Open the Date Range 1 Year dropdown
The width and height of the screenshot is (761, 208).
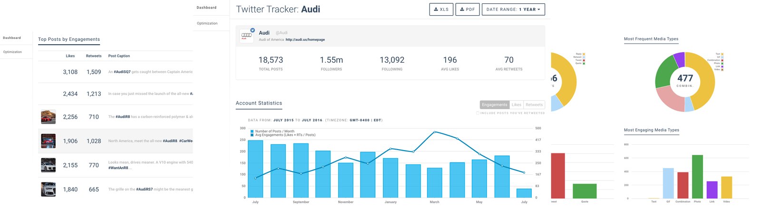[513, 9]
